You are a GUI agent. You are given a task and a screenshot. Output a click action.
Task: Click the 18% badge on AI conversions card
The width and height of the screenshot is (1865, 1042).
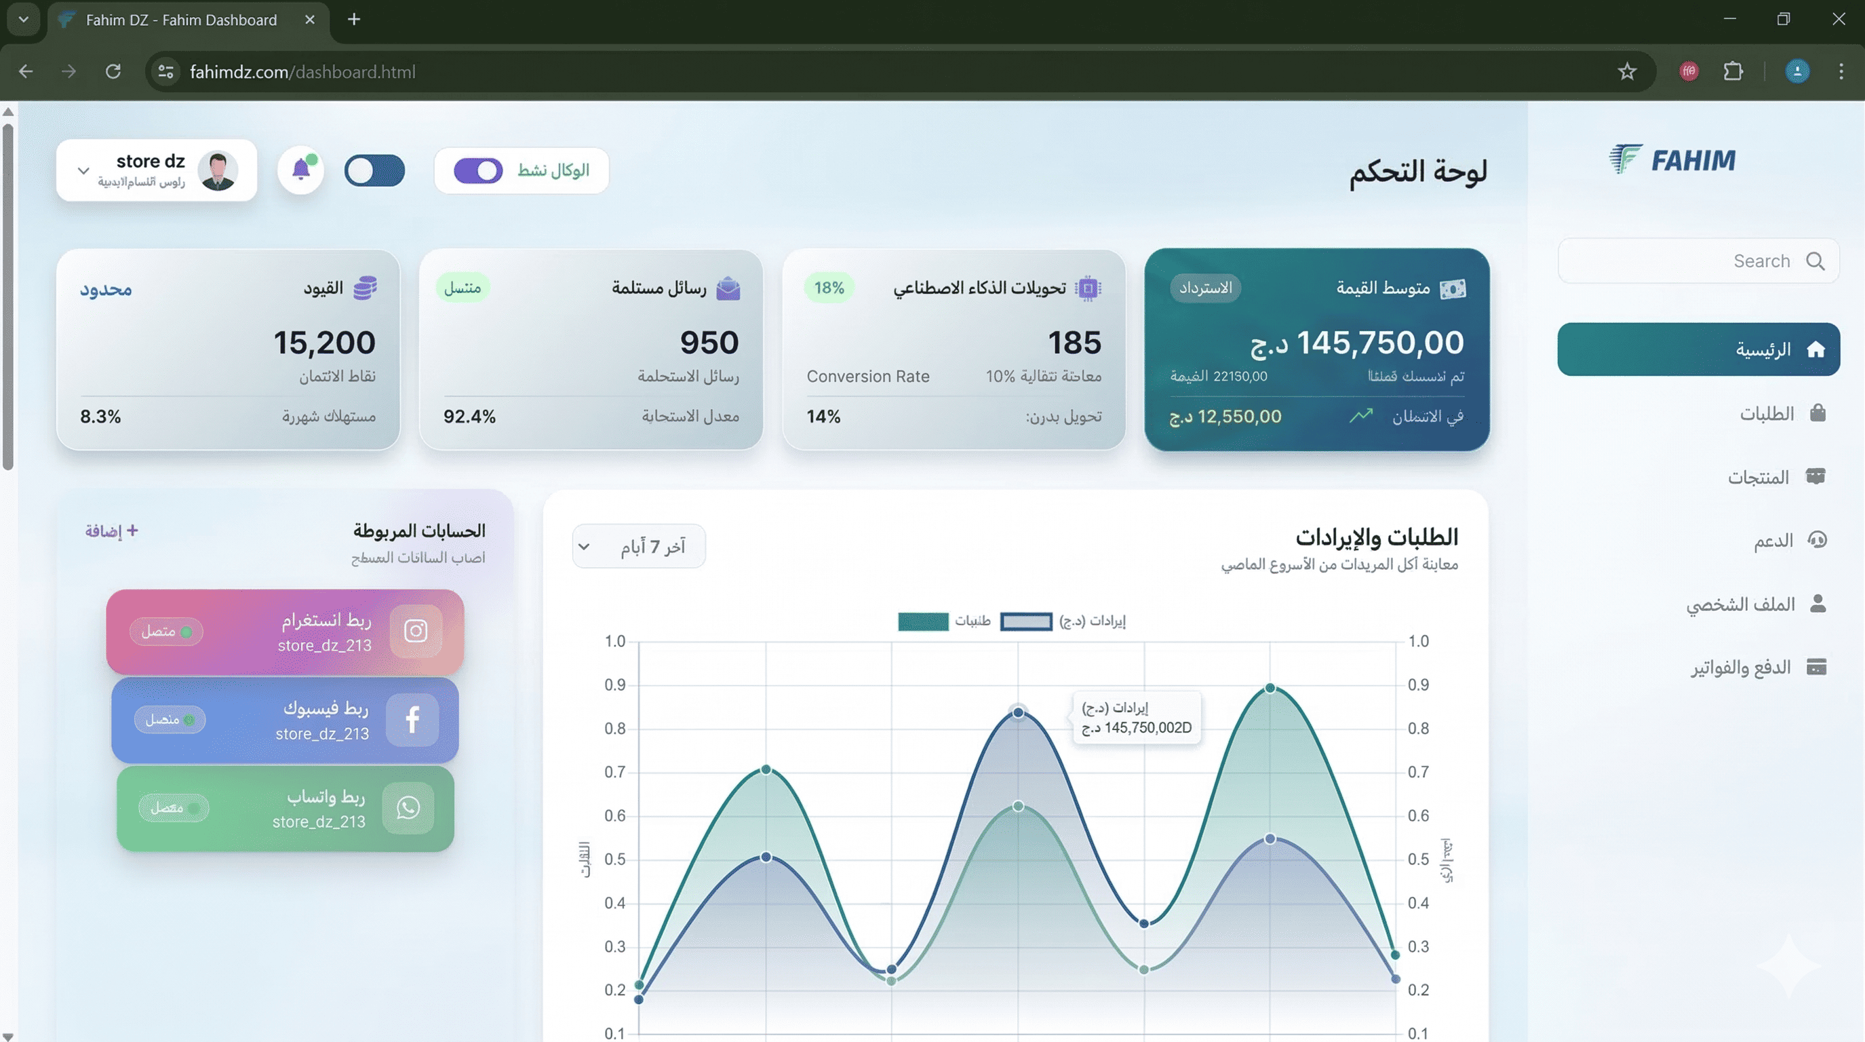pos(829,288)
